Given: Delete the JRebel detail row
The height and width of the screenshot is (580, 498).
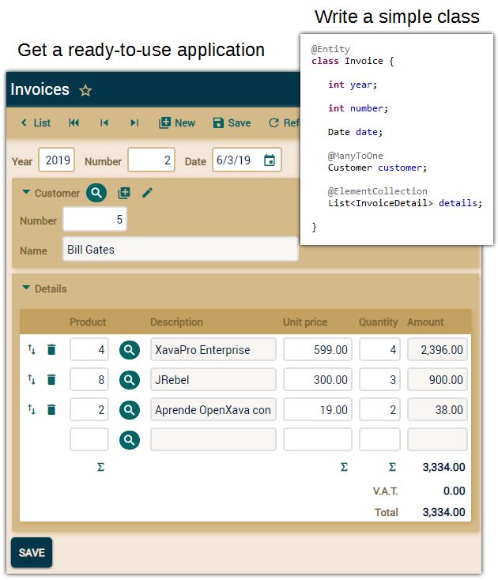Looking at the screenshot, I should [51, 380].
